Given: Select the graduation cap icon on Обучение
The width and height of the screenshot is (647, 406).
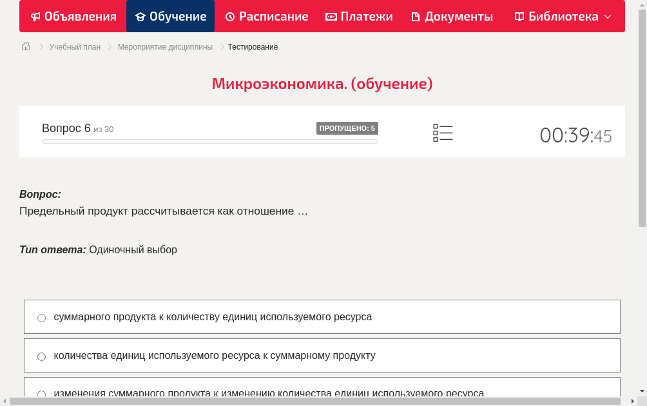Looking at the screenshot, I should point(140,16).
